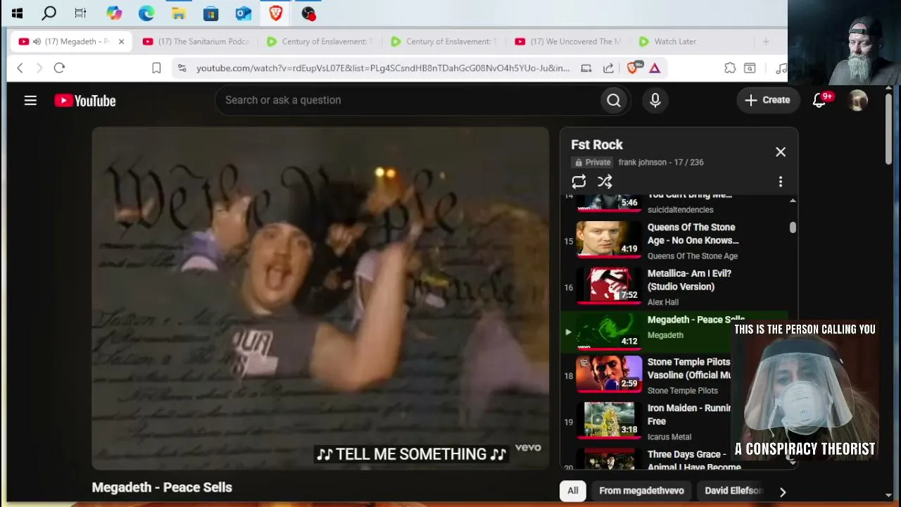This screenshot has height=507, width=901.
Task: Click the YouTube search input field
Action: coord(408,100)
